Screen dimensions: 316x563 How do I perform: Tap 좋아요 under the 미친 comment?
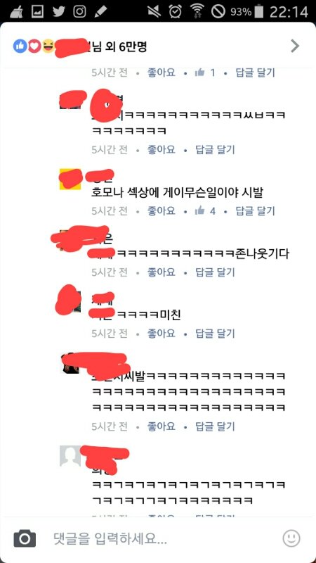162,334
